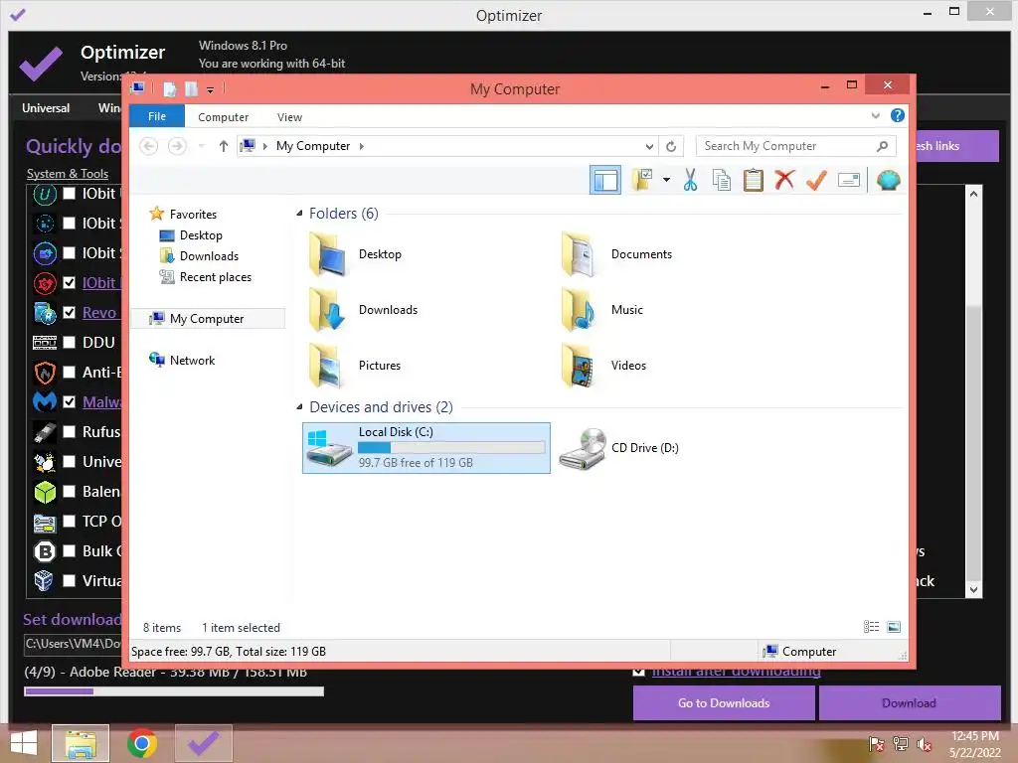Select Recent places under Favorites
Image resolution: width=1018 pixels, height=763 pixels.
click(216, 277)
